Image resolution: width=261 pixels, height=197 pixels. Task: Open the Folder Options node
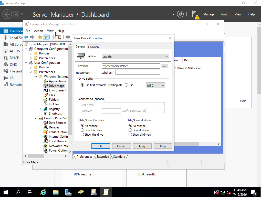click(x=58, y=132)
